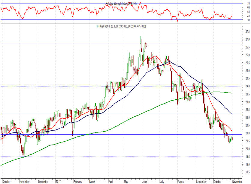This screenshot has width=251, height=184.
Task: Click the 27.5 price axis label
Action: pos(247,31)
